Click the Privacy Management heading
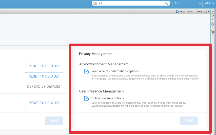This screenshot has width=216, height=135. pos(96,54)
